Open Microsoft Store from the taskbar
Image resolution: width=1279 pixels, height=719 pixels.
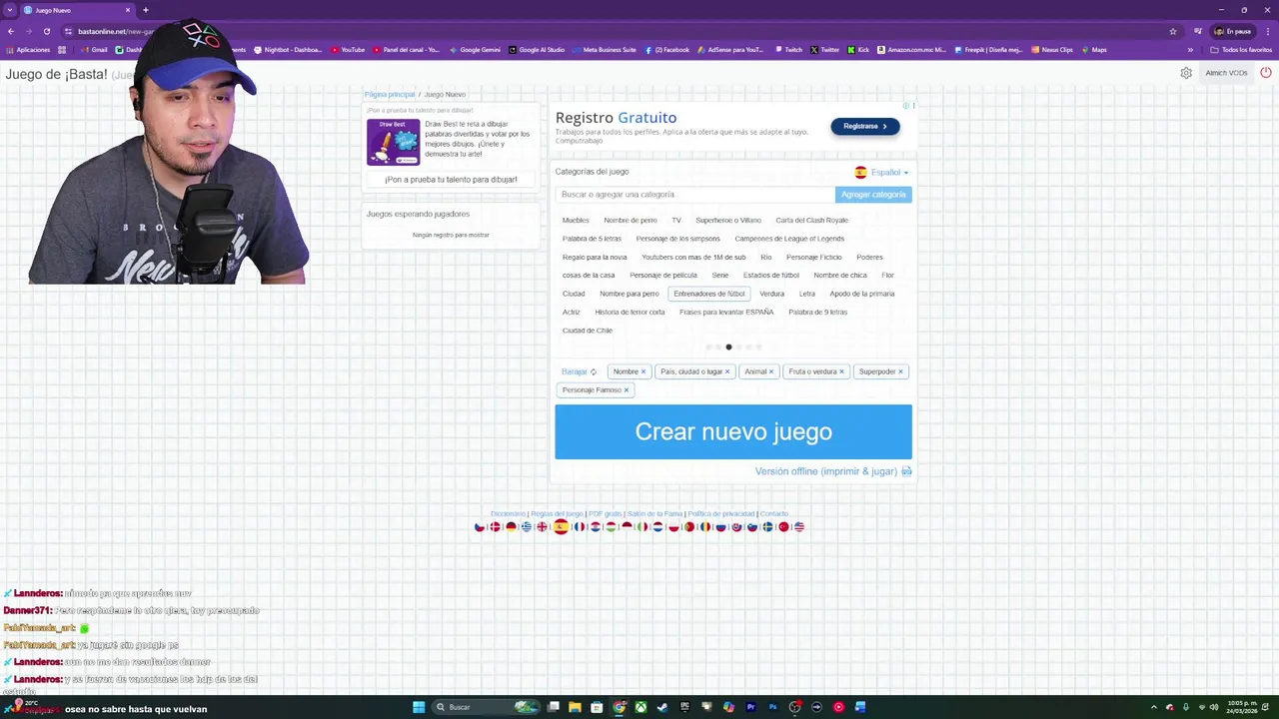[x=597, y=707]
